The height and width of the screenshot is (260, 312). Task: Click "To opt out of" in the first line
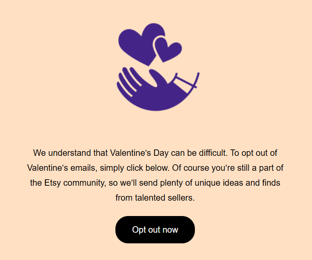254,153
